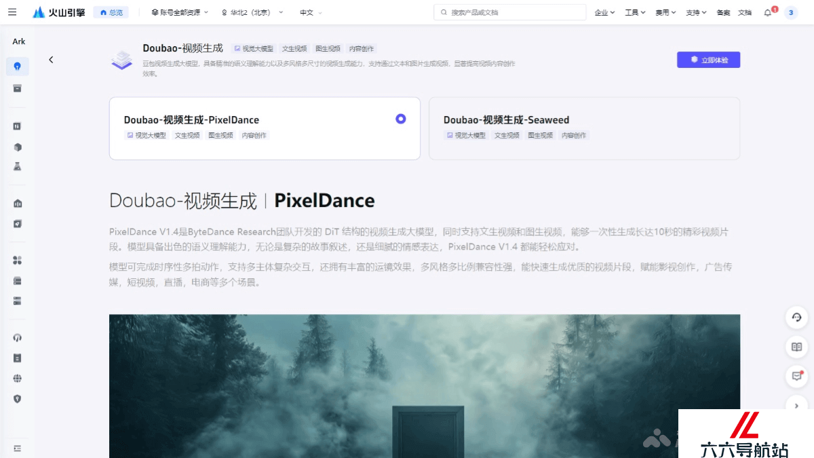The height and width of the screenshot is (458, 814).
Task: Open the four-dot apps icon in sidebar
Action: 18,261
